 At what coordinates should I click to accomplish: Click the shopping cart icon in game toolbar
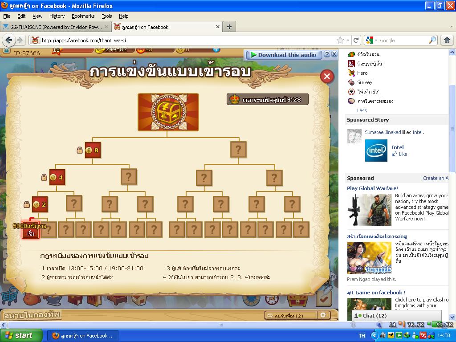10,297
